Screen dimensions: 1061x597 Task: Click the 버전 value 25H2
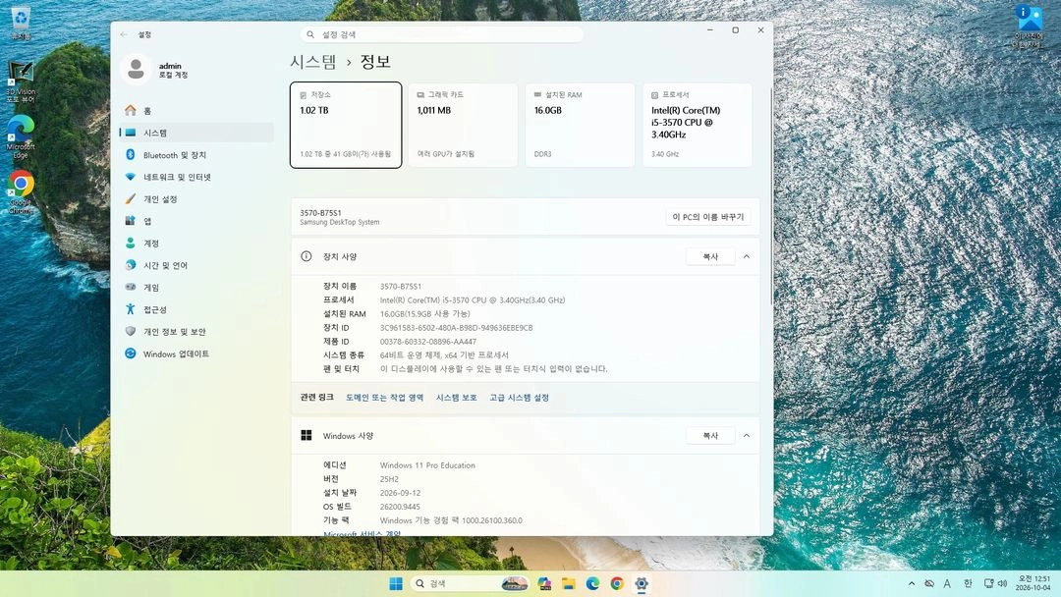tap(389, 479)
